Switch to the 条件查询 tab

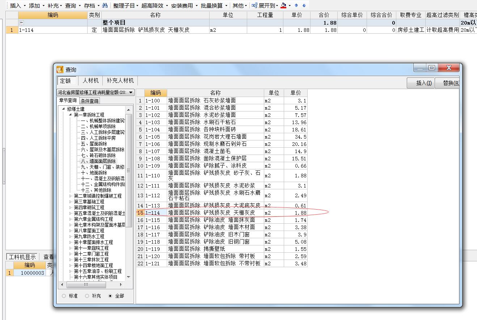point(89,101)
